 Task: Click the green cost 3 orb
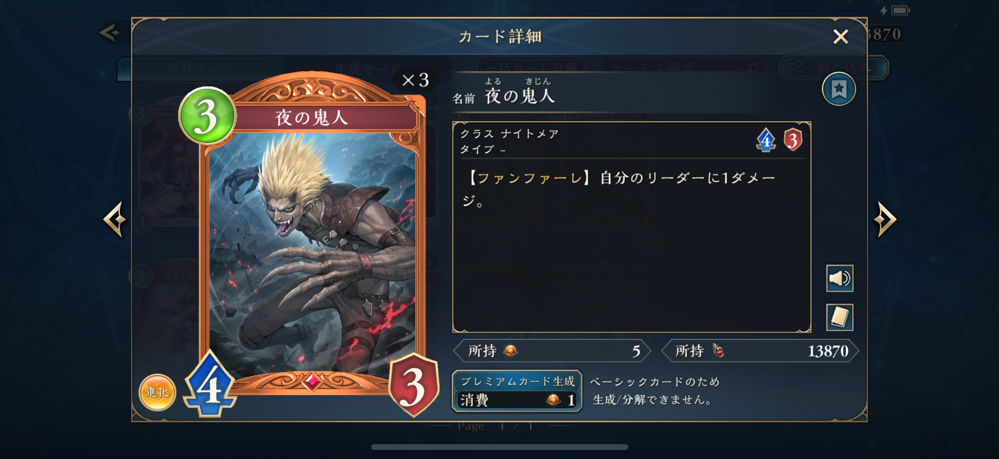coord(207,116)
